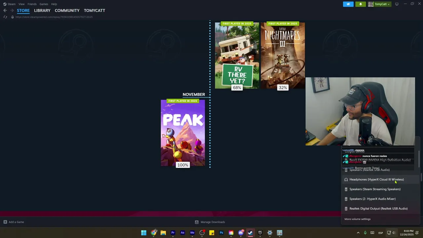Open Google Chrome from taskbar
This screenshot has width=423, height=238.
coord(153,233)
